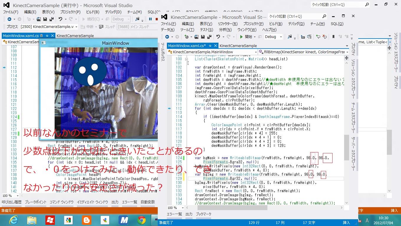This screenshot has height=226, width=401.
Task: Toggle pin on the MainWindow.xaml.cs* tab
Action: tap(210, 46)
